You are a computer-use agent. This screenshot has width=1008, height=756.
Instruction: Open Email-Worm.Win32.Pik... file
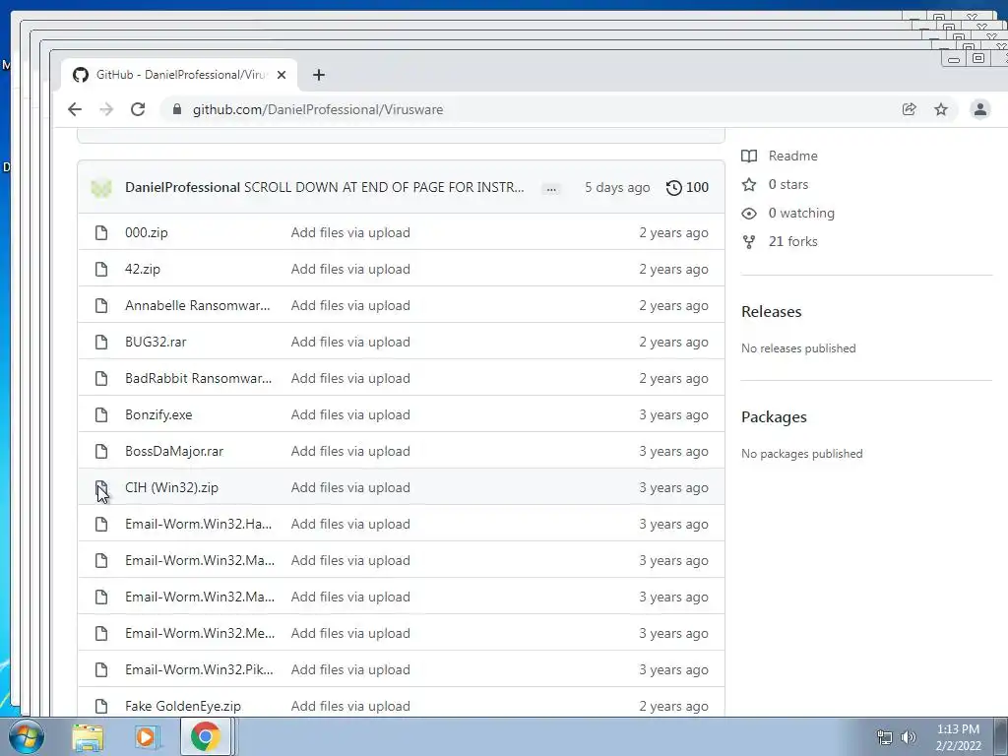(199, 669)
